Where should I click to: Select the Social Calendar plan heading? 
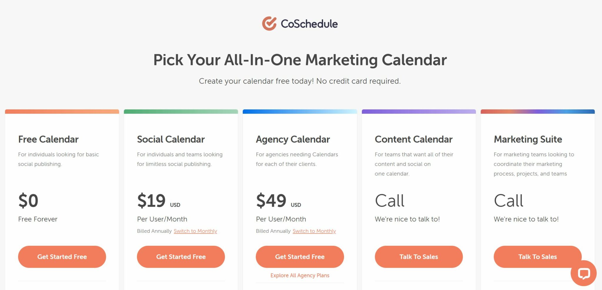pos(170,139)
